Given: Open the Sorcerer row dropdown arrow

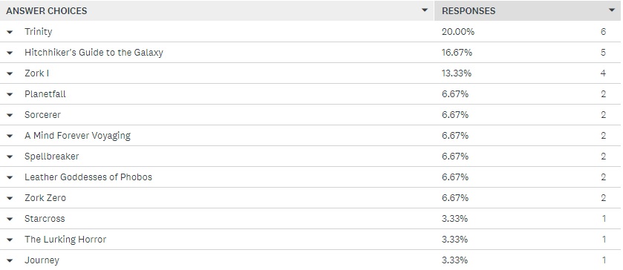Looking at the screenshot, I should 10,115.
